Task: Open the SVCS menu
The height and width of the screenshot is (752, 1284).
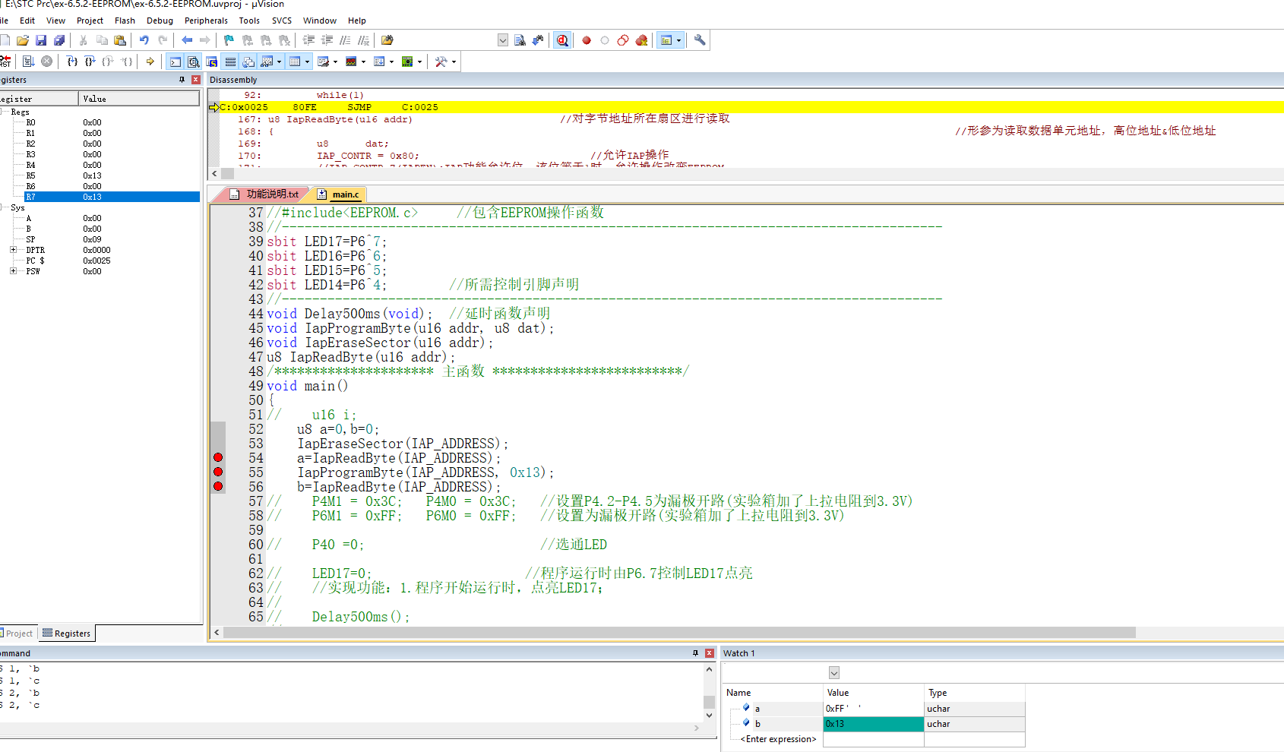Action: pyautogui.click(x=282, y=21)
